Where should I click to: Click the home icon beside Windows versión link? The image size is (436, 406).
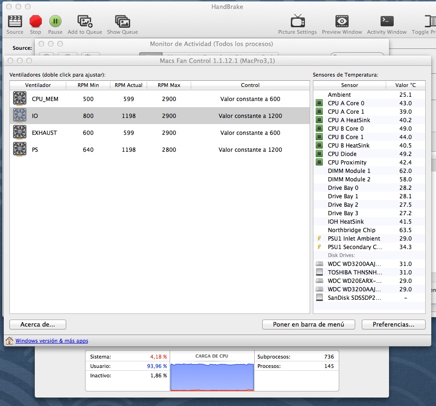pos(9,341)
